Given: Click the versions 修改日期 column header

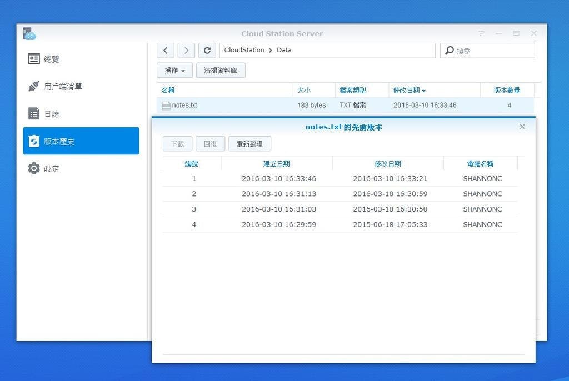Looking at the screenshot, I should coord(388,164).
